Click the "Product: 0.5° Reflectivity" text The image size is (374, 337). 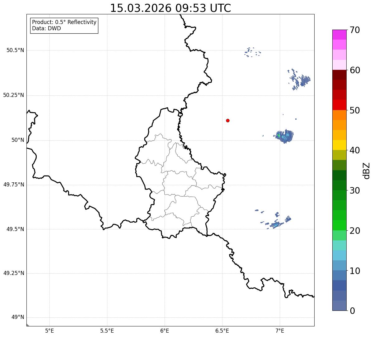click(64, 22)
